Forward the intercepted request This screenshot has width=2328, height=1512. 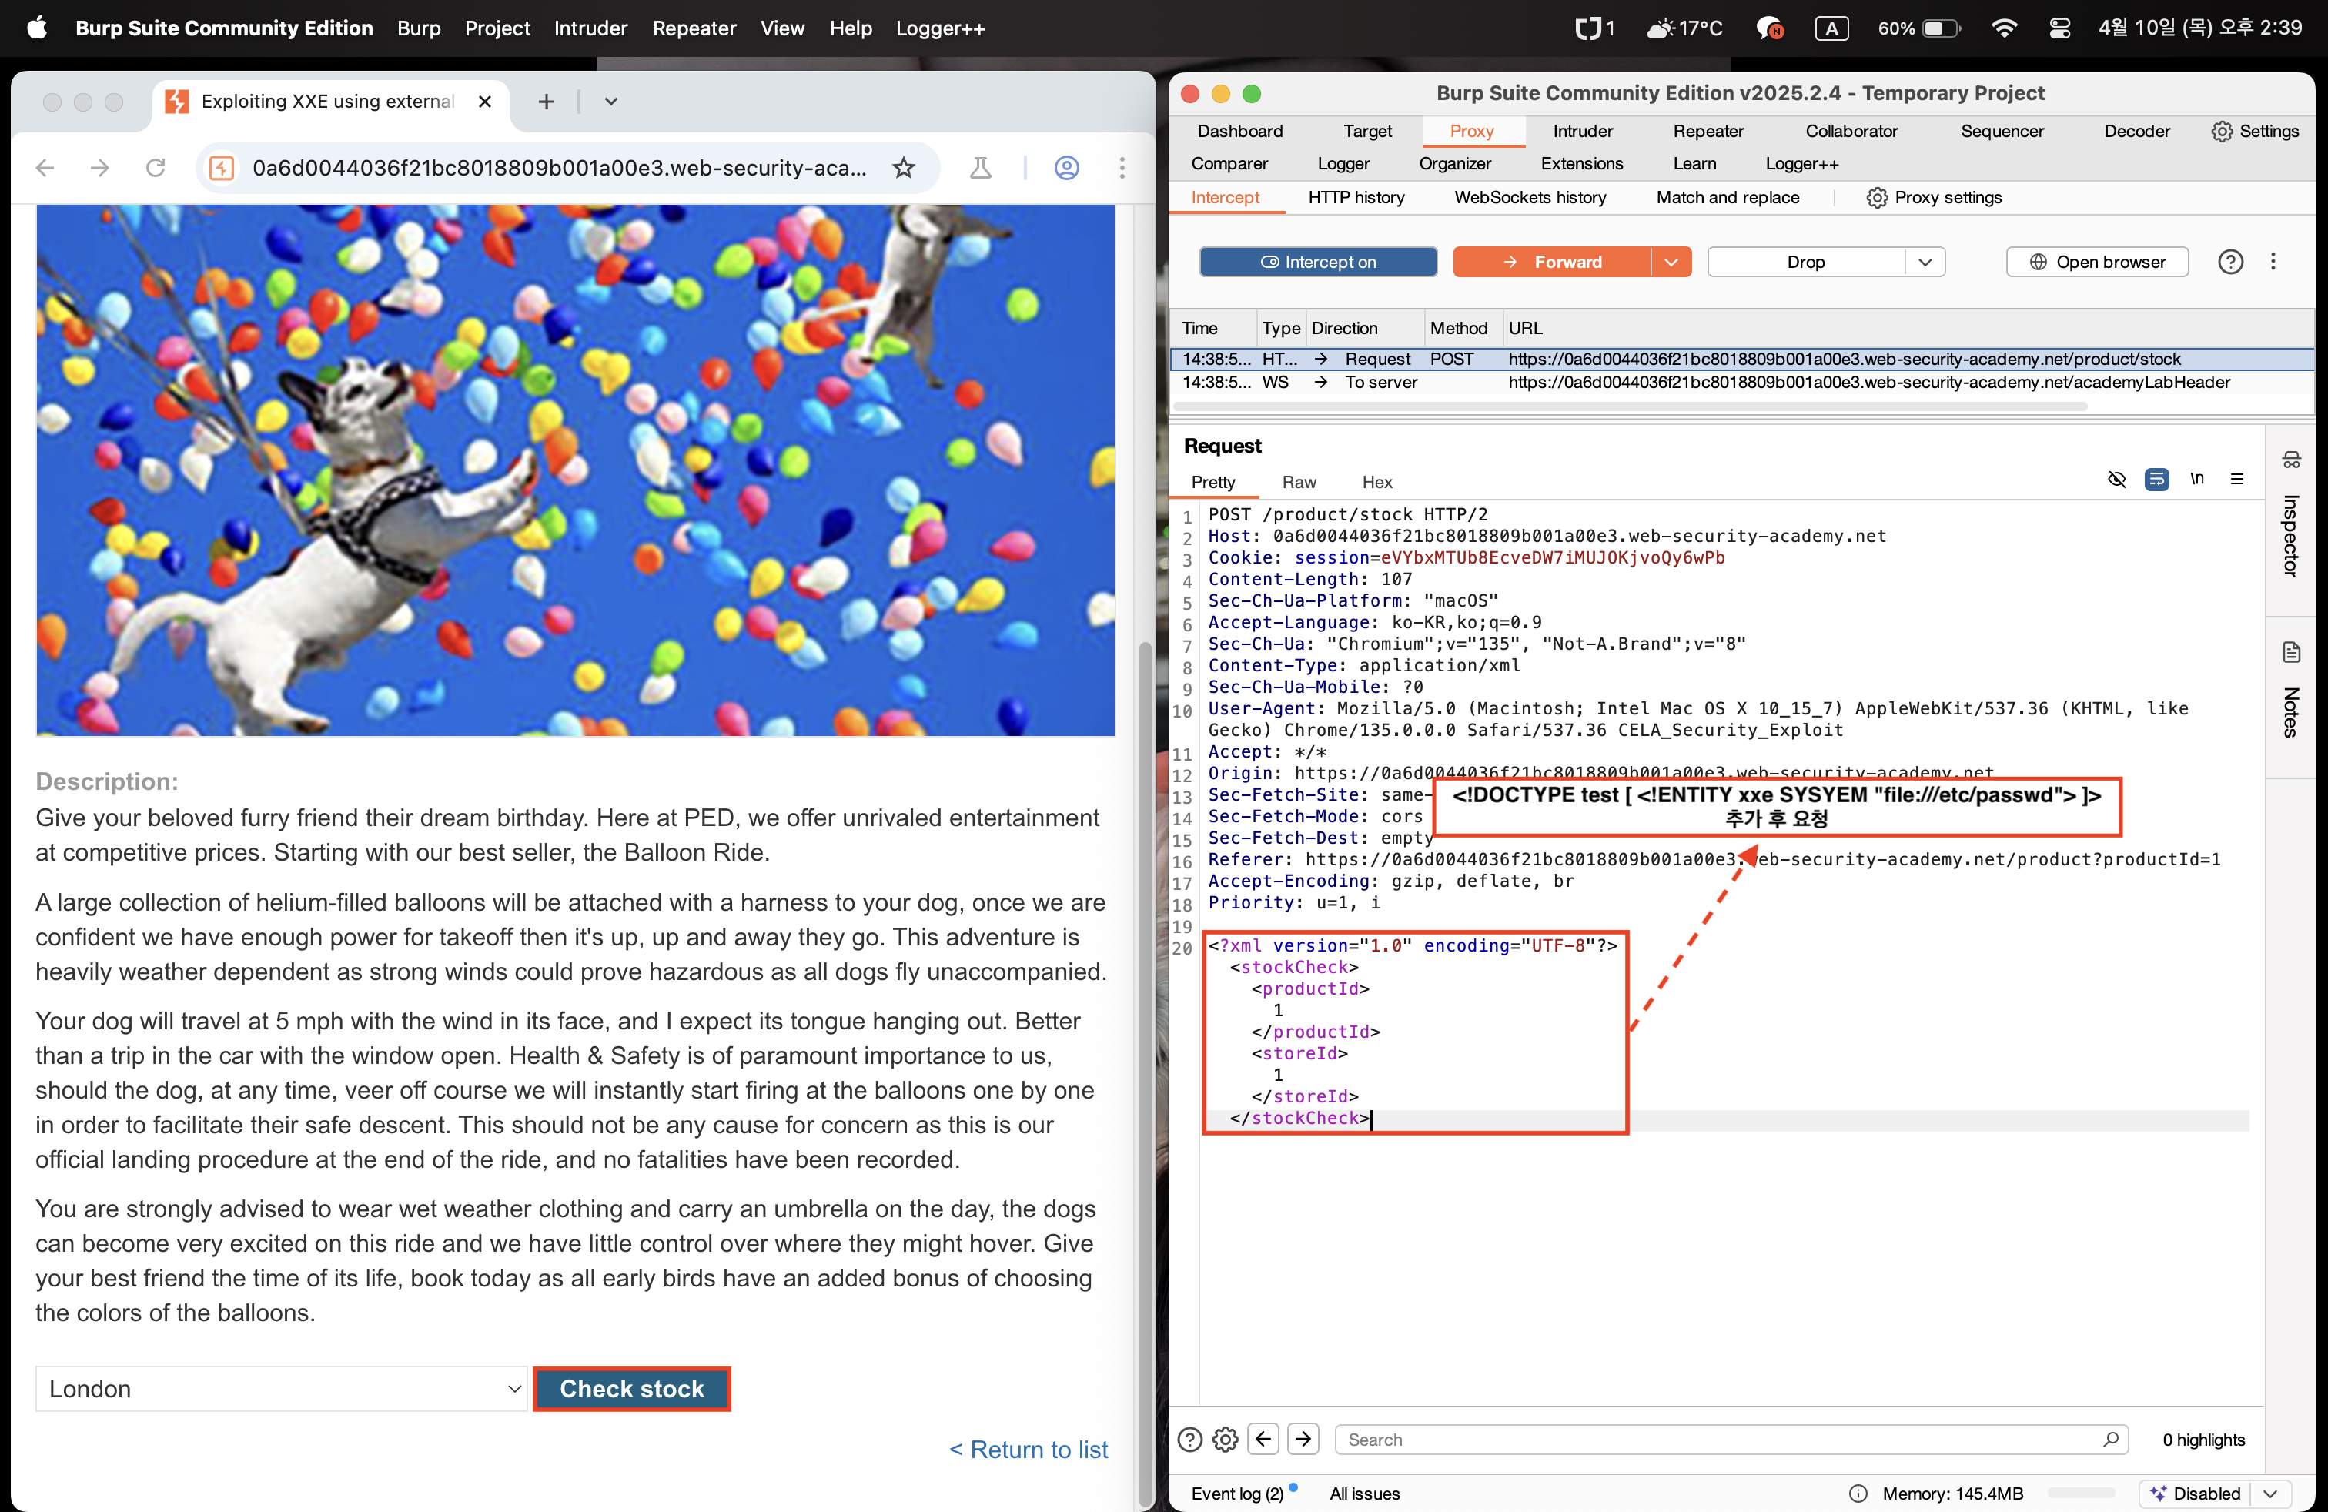tap(1552, 262)
